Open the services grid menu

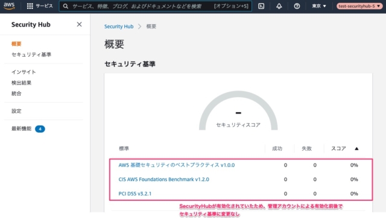(x=30, y=6)
